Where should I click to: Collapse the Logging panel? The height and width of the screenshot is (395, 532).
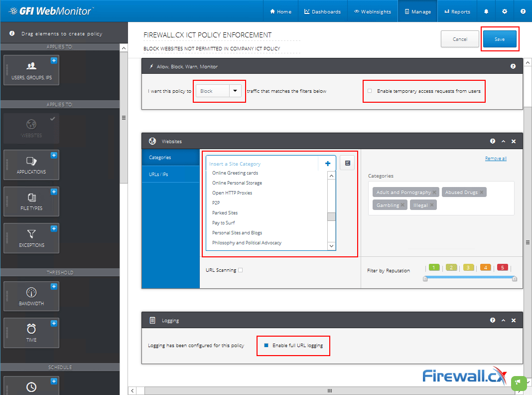[x=503, y=320]
